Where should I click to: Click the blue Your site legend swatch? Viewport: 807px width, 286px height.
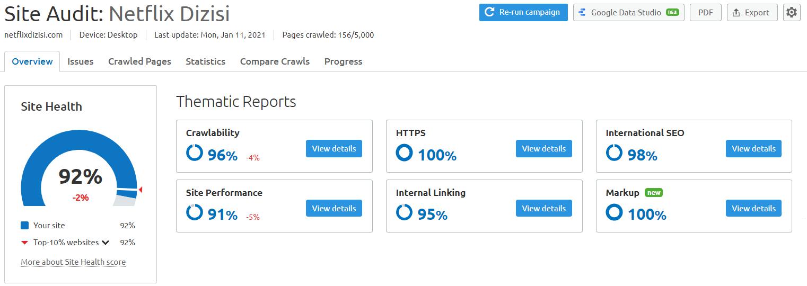tap(24, 226)
